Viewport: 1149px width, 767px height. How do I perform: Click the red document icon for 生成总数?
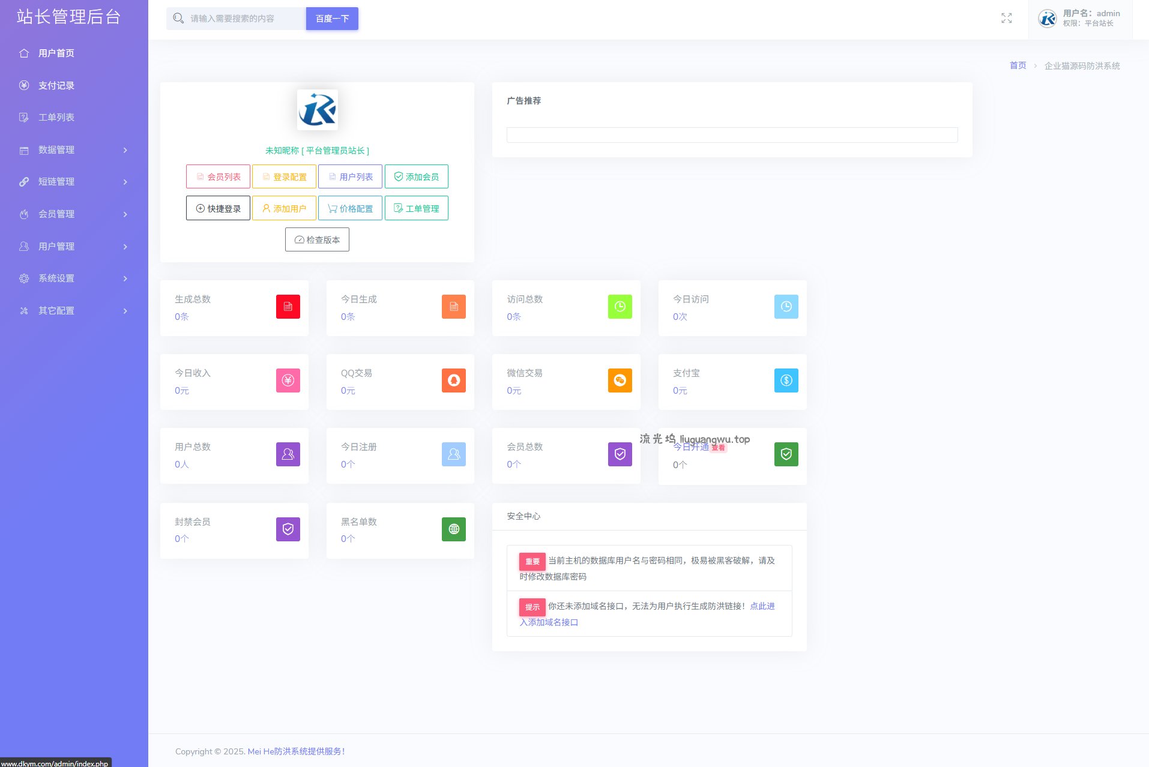click(288, 307)
